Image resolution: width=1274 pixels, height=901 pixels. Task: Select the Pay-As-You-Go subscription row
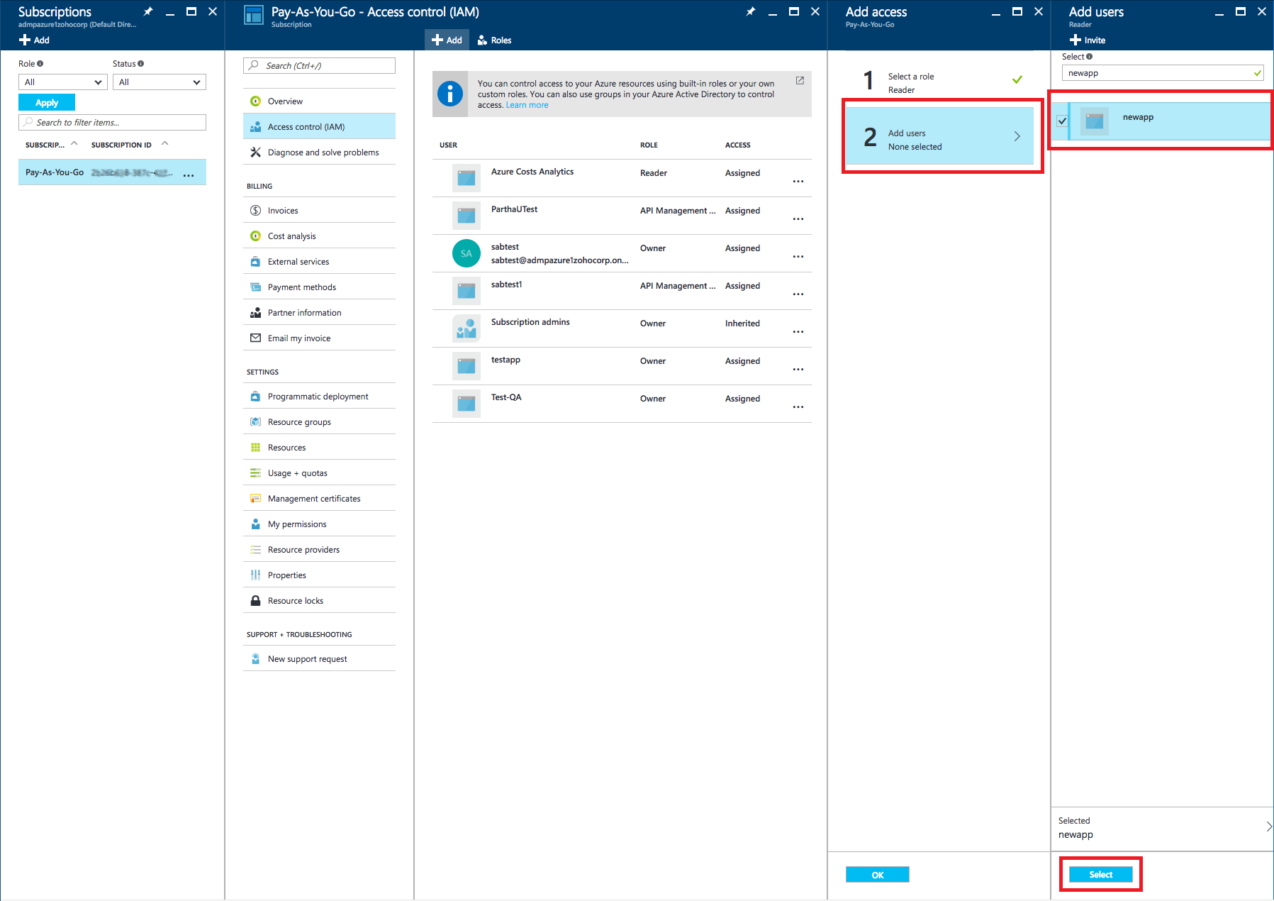point(112,172)
